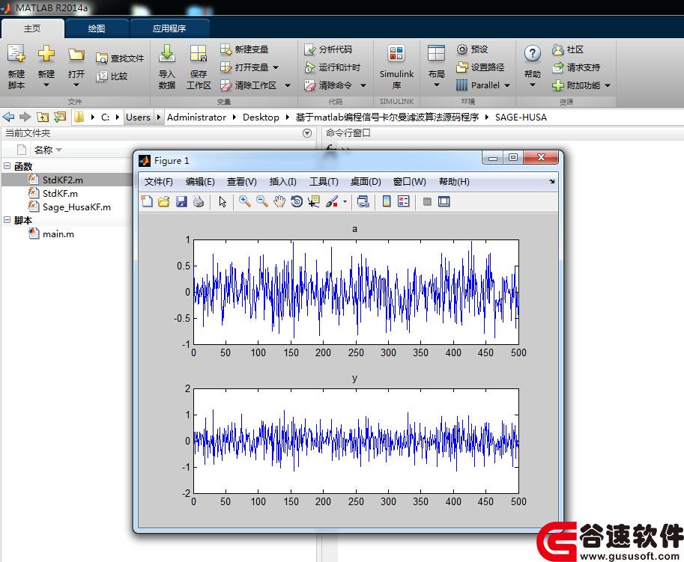Select the Administrator path segment
Screen dimensions: 684x562
[196, 117]
